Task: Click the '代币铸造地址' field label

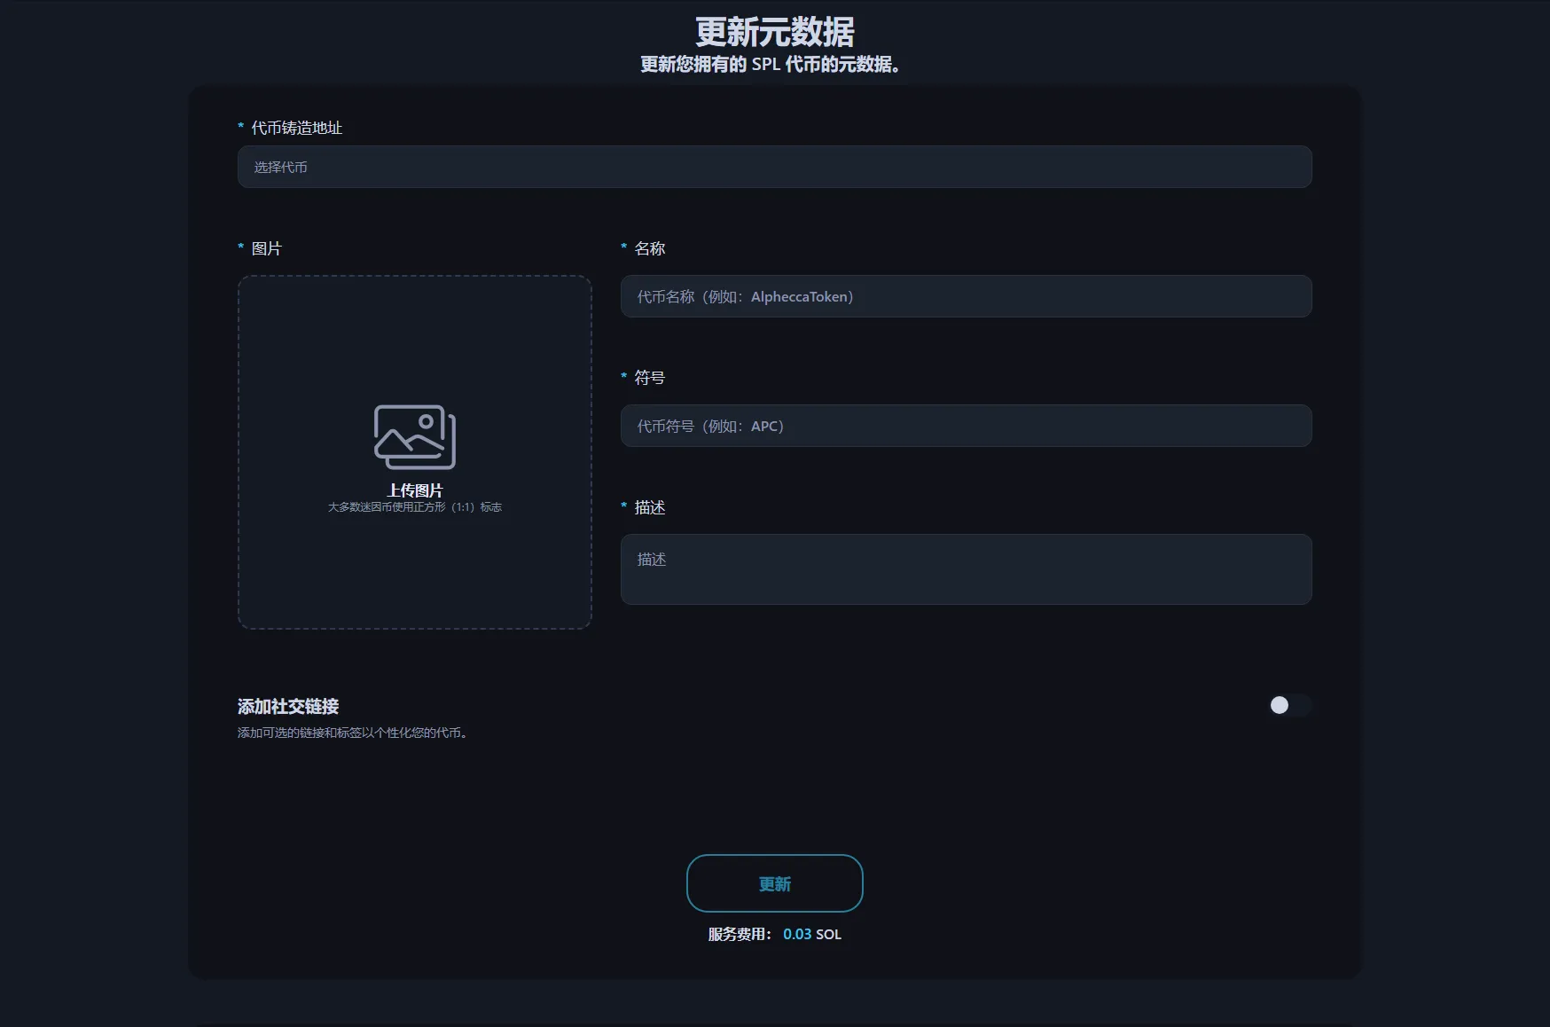Action: pos(296,128)
